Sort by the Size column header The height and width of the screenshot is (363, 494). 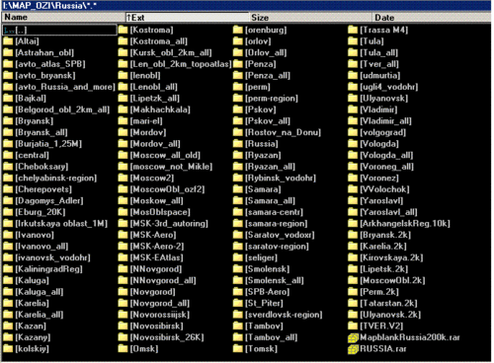pyautogui.click(x=310, y=18)
